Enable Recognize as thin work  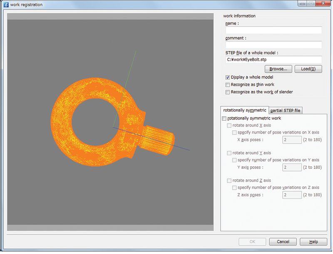pyautogui.click(x=228, y=85)
